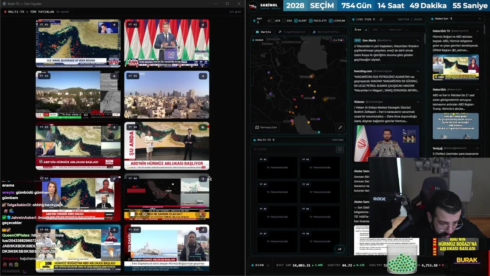490x276 pixels.
Task: Toggle mute on YT #4 stream
Action: coord(203,76)
